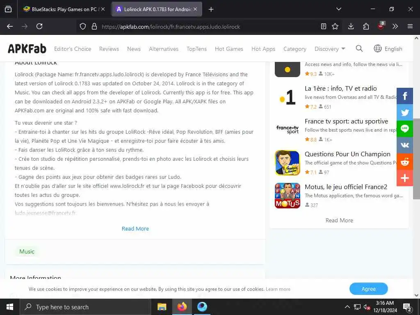Open muted volume icon in tray
Image resolution: width=420 pixels, height=315 pixels.
(x=367, y=307)
